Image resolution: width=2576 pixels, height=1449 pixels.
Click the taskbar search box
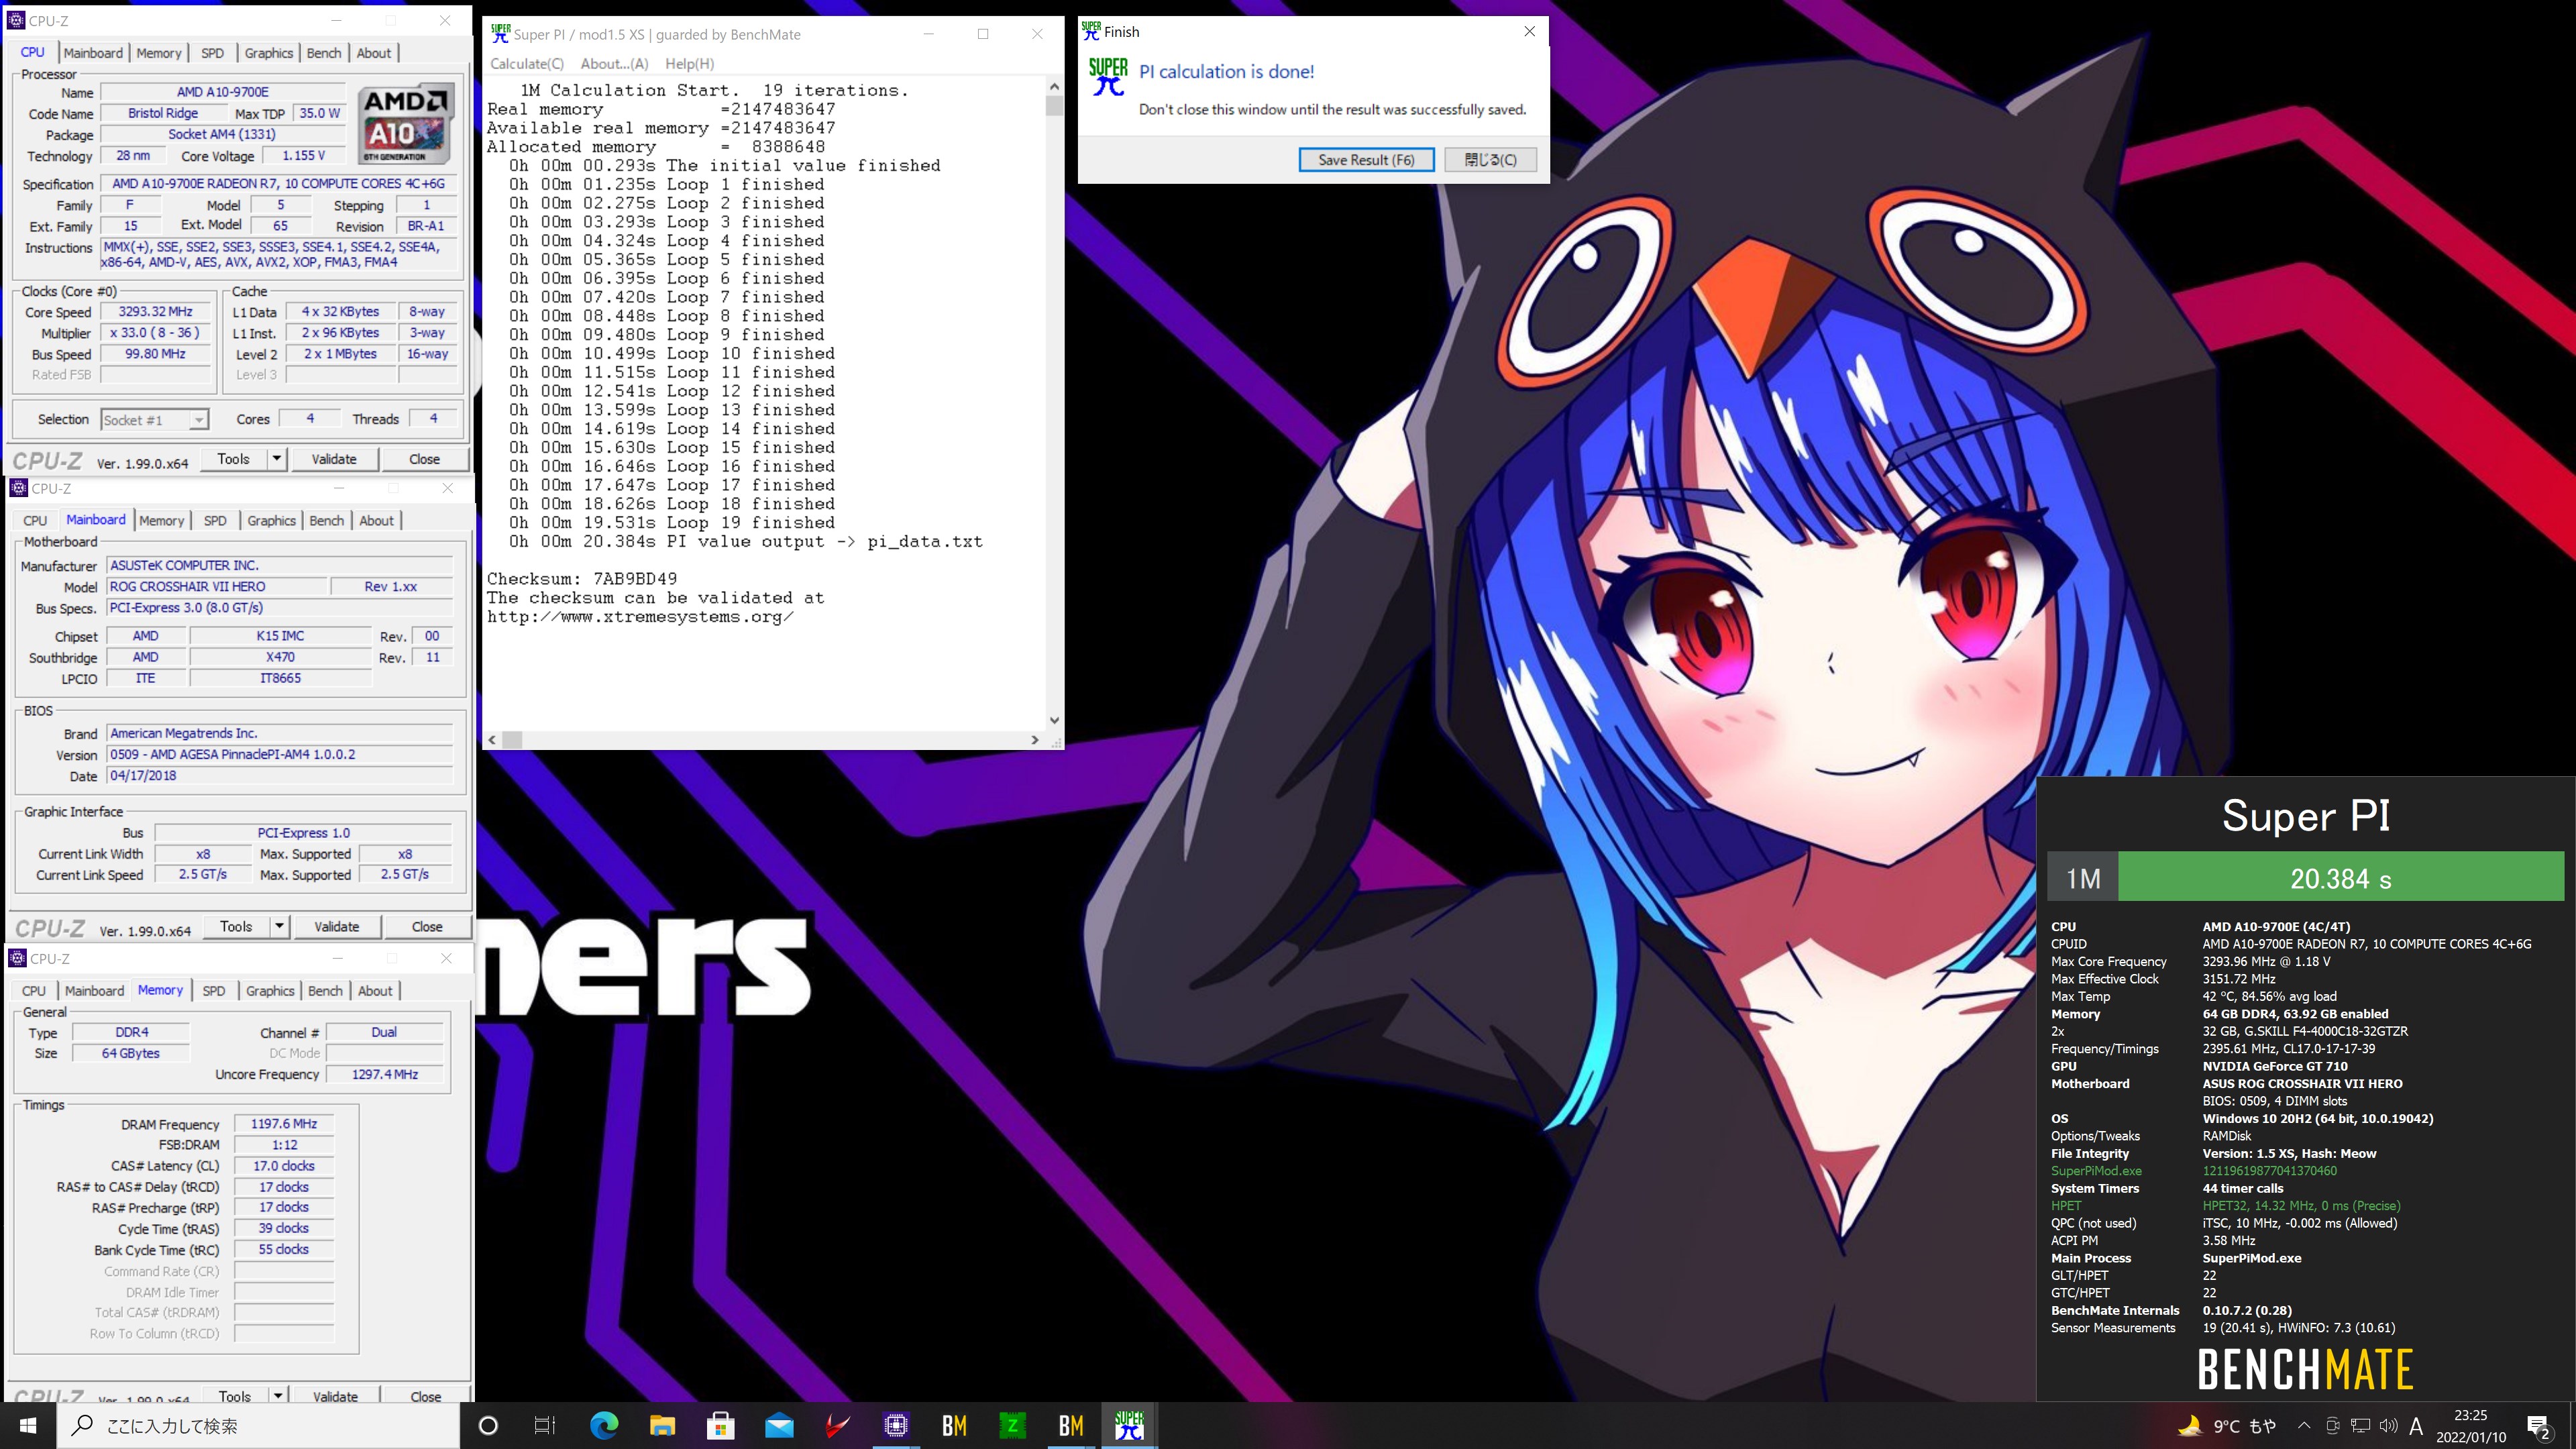[x=258, y=1425]
